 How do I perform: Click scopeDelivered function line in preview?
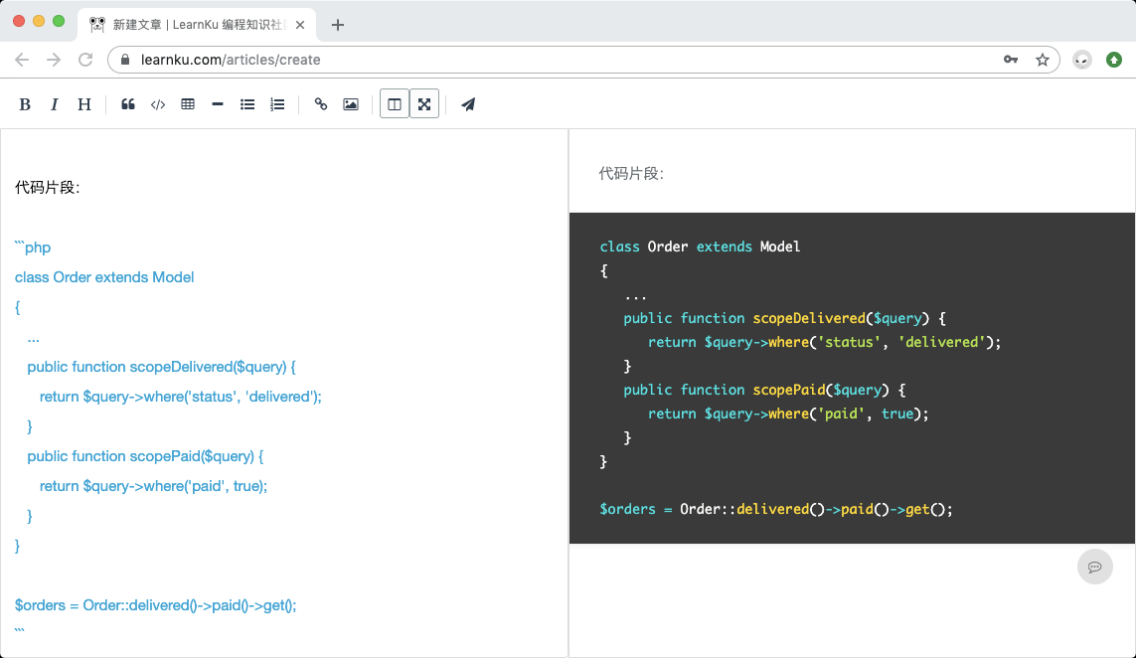click(x=784, y=318)
